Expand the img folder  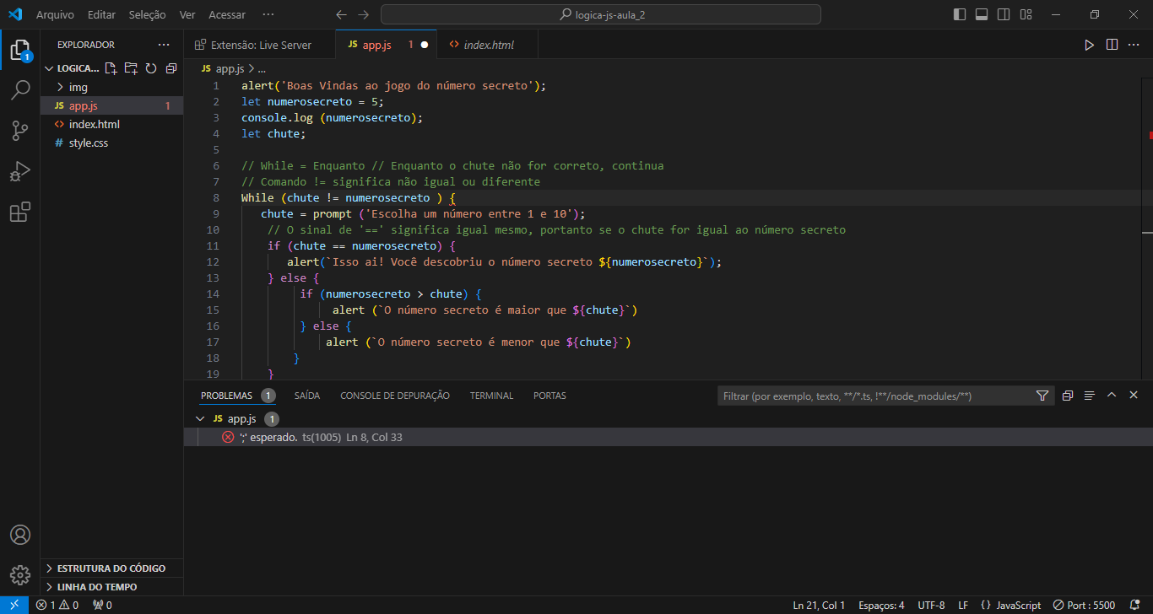(60, 87)
